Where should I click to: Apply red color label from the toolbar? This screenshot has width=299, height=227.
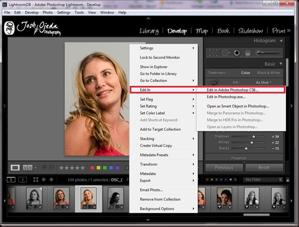tap(92, 168)
